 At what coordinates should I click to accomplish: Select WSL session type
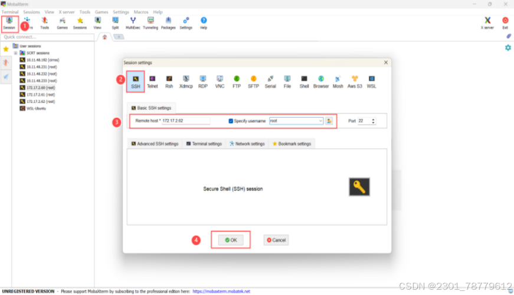[371, 82]
